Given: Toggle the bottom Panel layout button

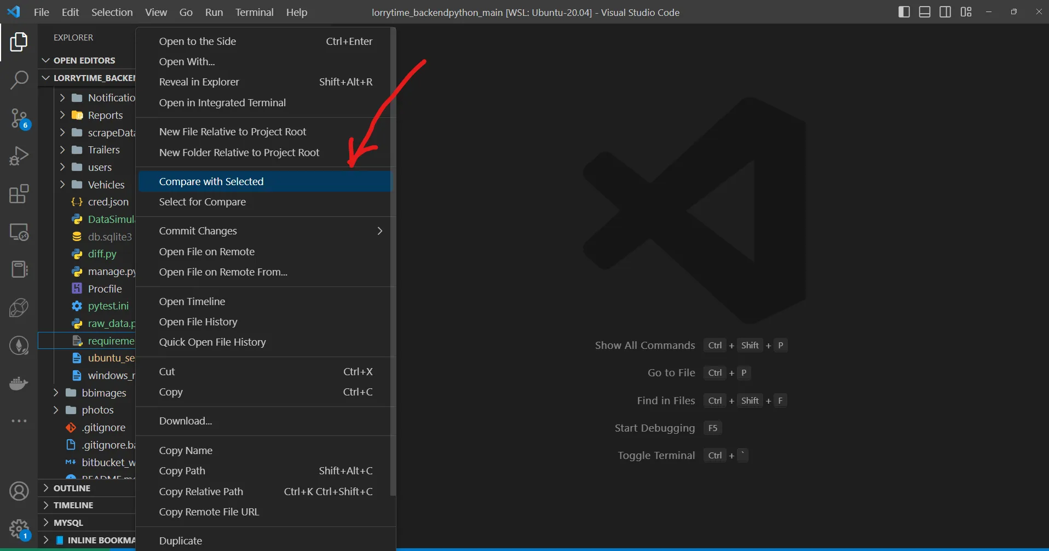Looking at the screenshot, I should (925, 12).
